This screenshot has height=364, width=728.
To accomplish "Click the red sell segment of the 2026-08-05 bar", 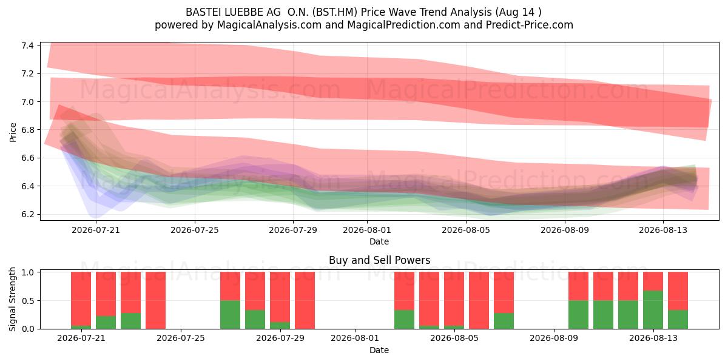I will tap(454, 299).
